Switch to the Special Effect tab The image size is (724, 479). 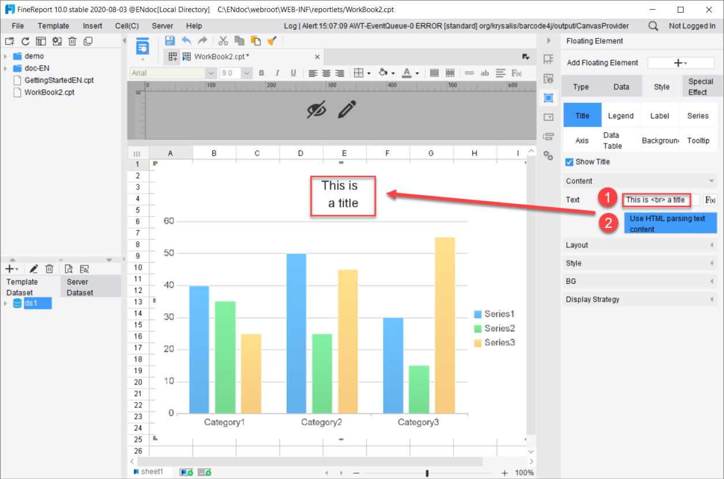[x=701, y=87]
